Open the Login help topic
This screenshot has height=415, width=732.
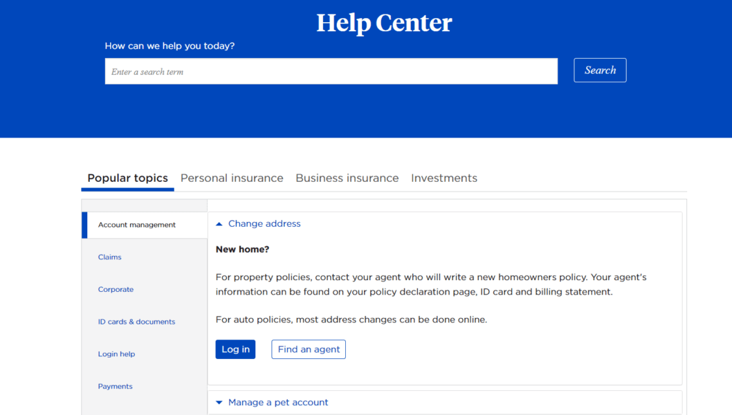[116, 353]
